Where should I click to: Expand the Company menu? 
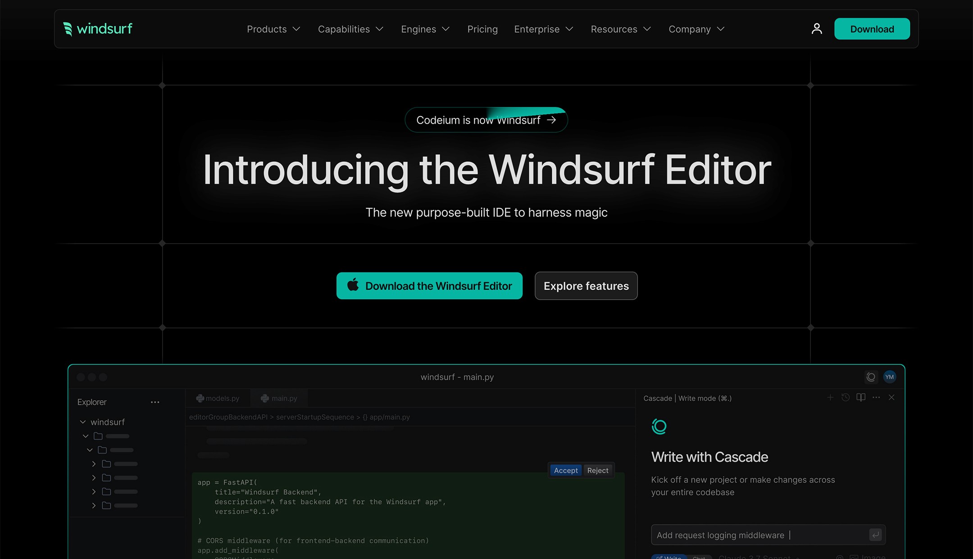(x=696, y=29)
